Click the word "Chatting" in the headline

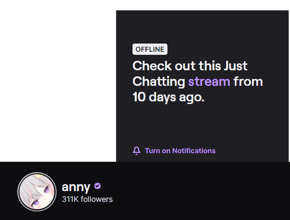pyautogui.click(x=158, y=81)
